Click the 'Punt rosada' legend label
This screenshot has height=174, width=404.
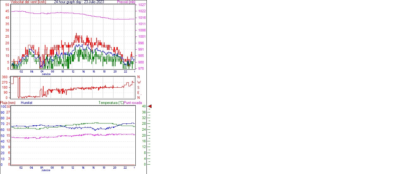tap(133, 103)
